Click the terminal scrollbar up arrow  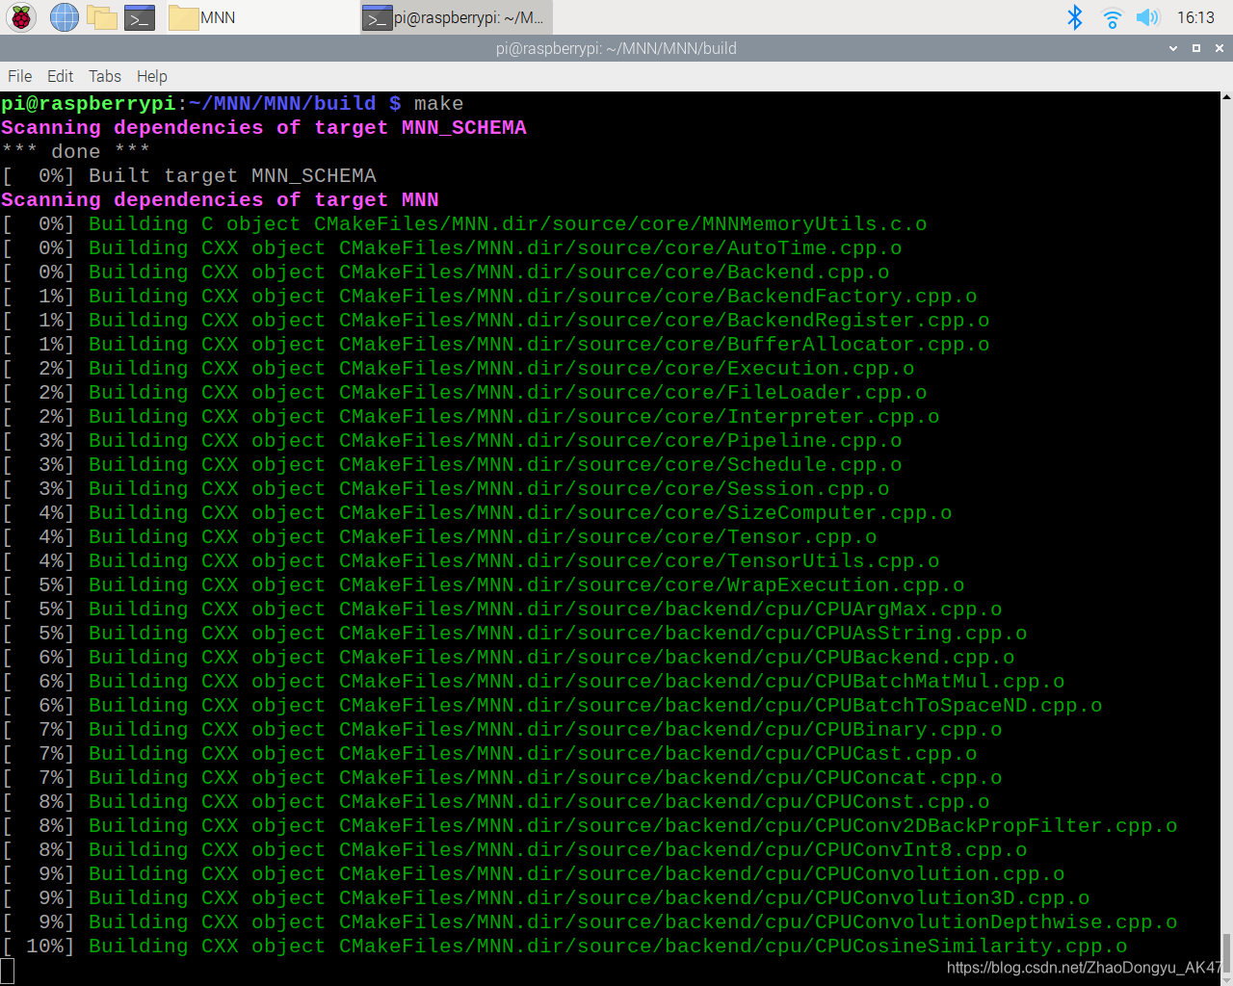[1226, 97]
